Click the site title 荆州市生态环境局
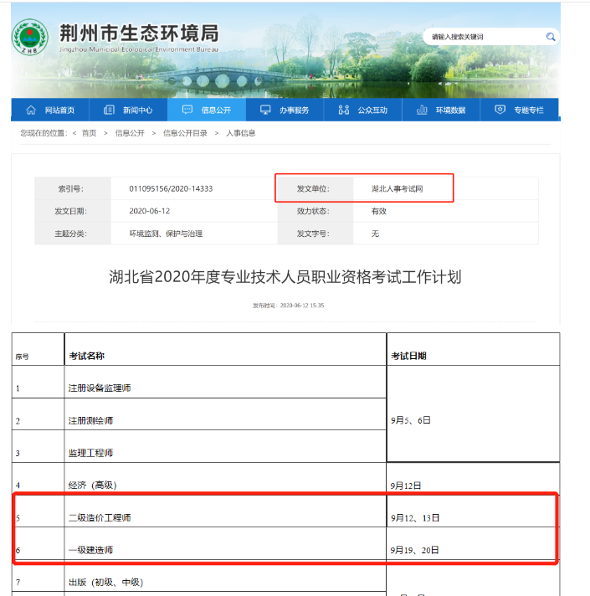 (x=139, y=33)
